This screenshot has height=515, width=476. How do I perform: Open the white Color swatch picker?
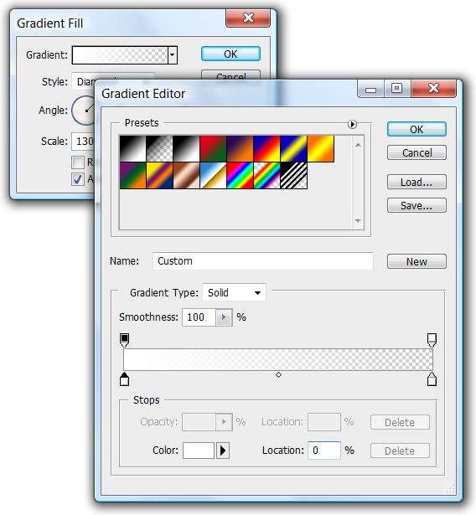click(x=199, y=451)
